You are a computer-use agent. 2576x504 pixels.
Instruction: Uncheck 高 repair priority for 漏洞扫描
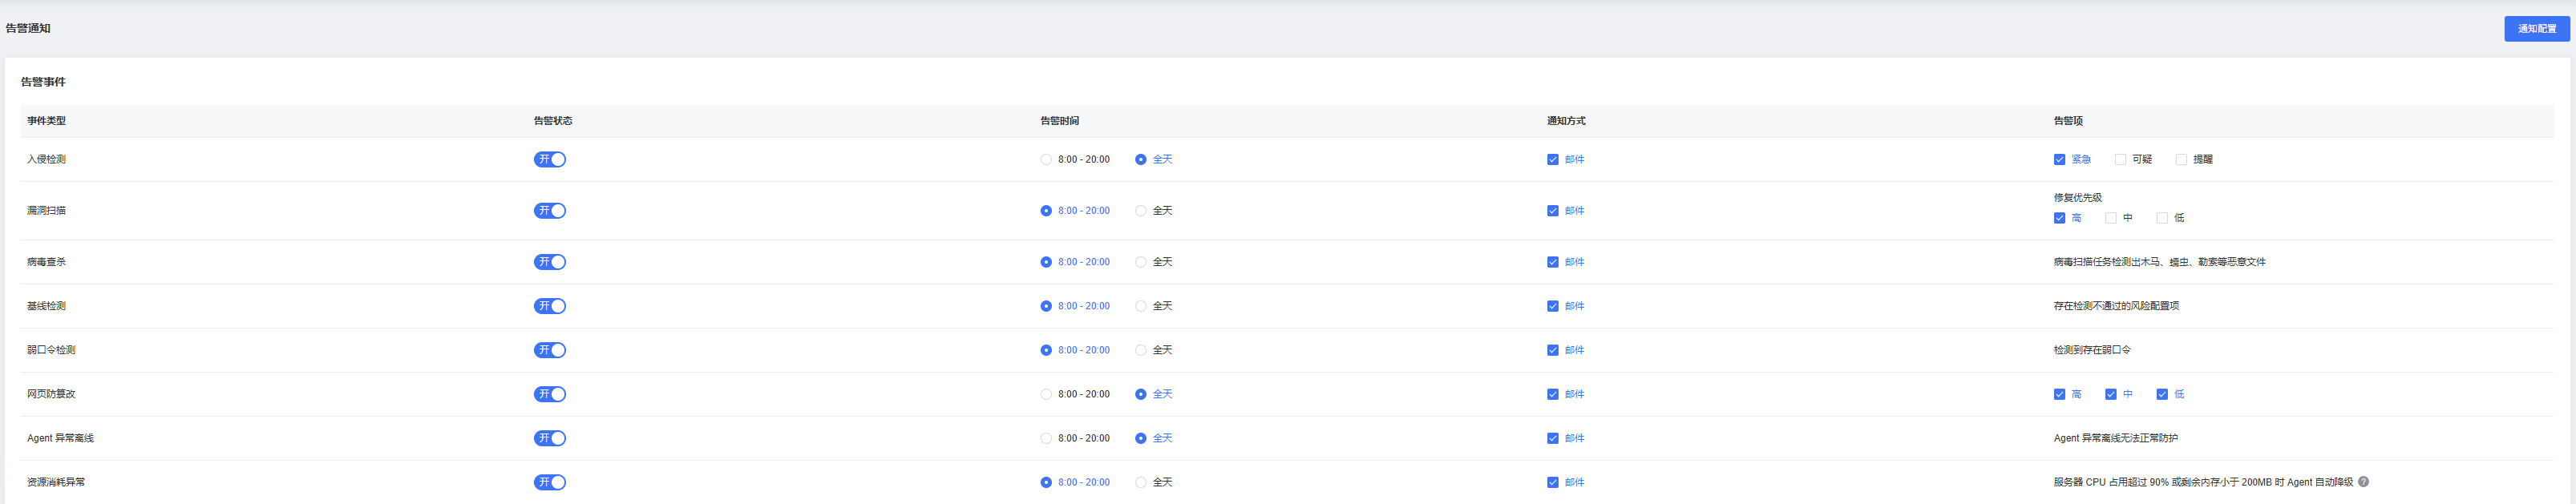2060,218
